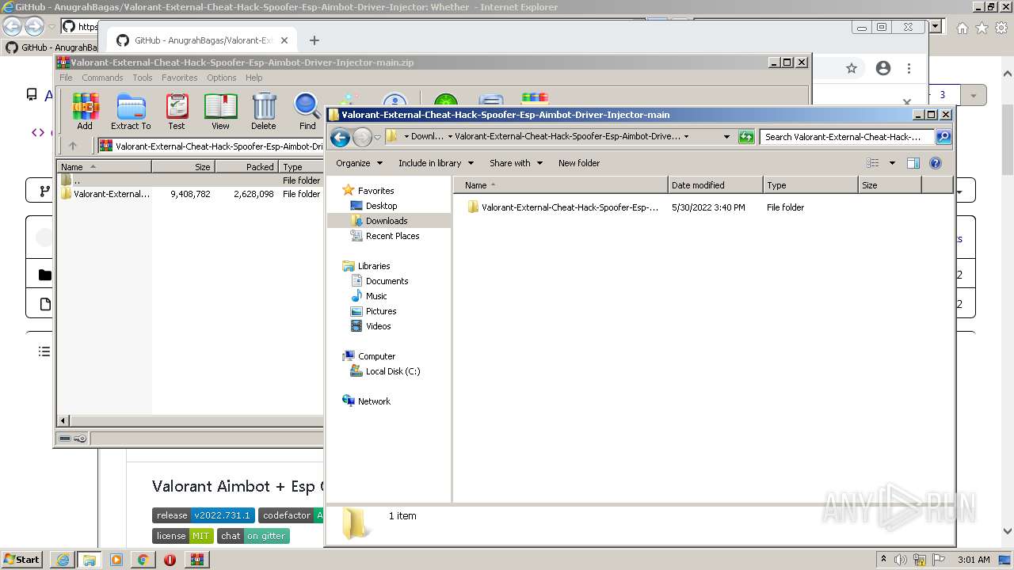This screenshot has width=1014, height=570.
Task: Open the WinRAR Commands menu
Action: tap(102, 78)
